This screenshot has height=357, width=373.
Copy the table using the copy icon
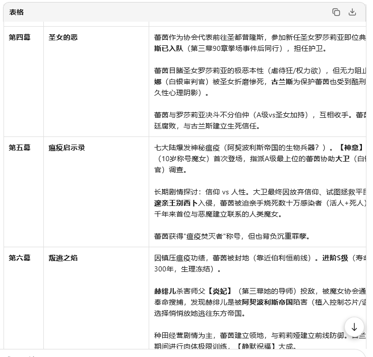(336, 12)
